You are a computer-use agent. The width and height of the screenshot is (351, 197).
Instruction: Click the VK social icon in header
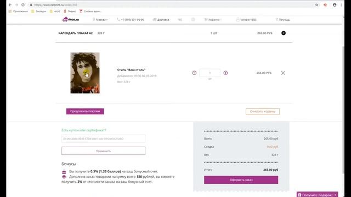[x=180, y=20]
